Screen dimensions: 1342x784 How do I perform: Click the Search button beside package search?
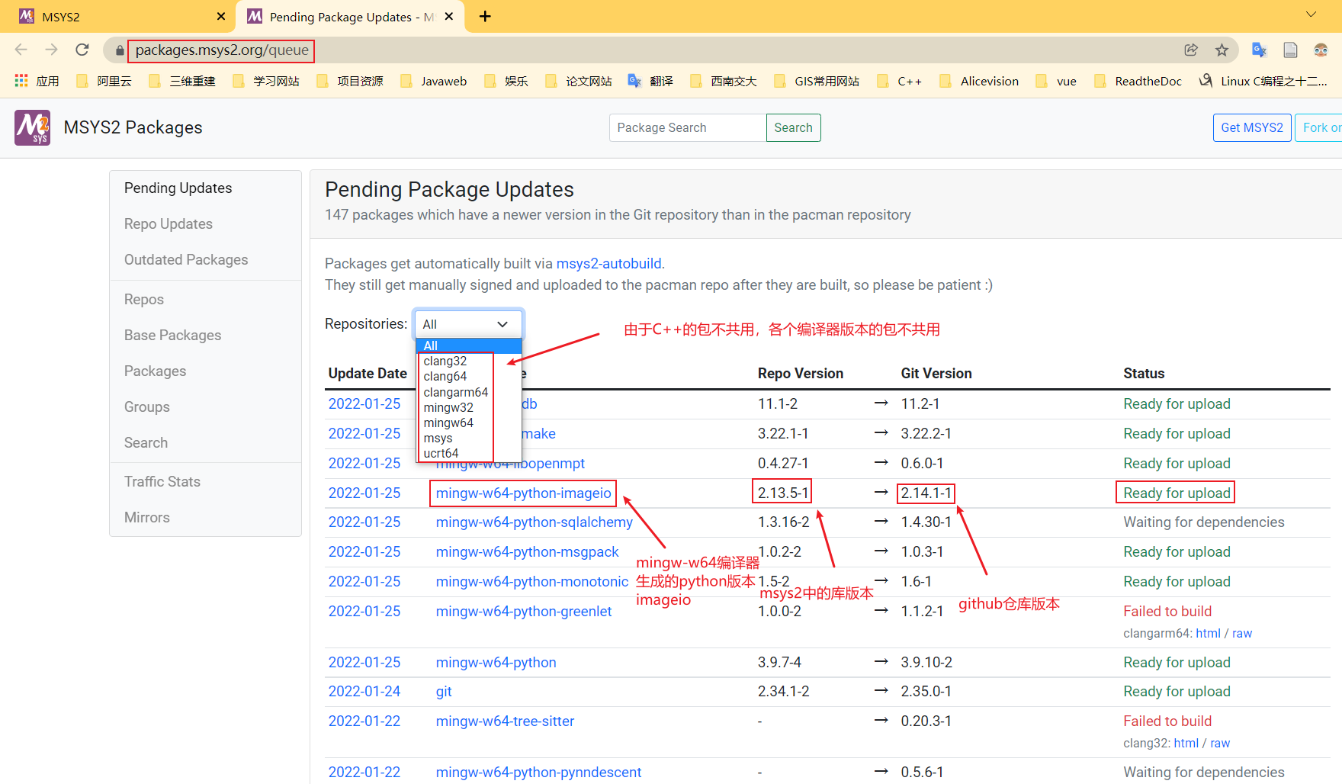(x=793, y=127)
